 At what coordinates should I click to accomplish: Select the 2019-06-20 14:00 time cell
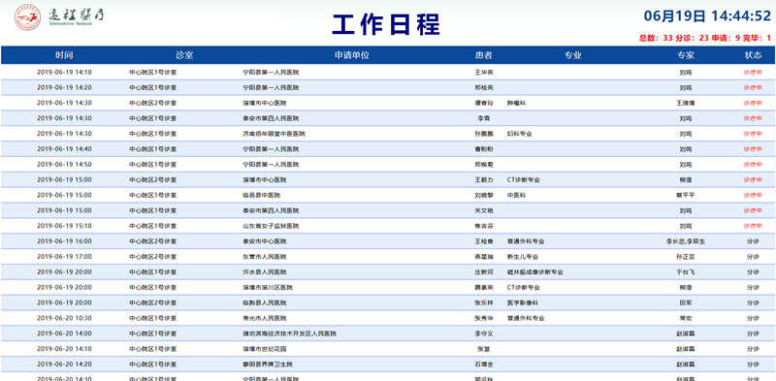point(64,333)
